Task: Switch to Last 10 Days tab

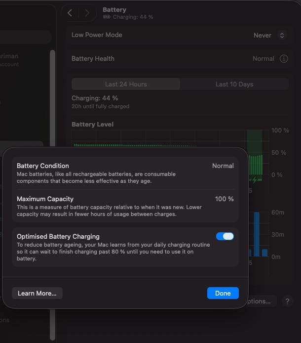Action: point(234,84)
